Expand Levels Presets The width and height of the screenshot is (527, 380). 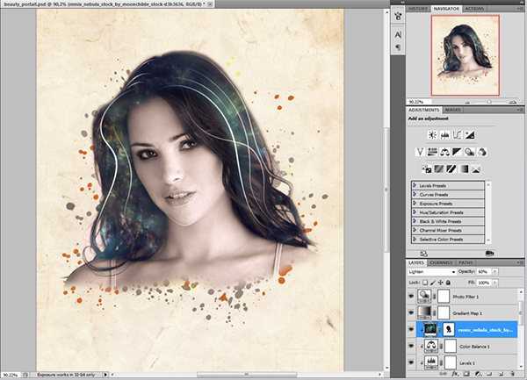coord(415,185)
